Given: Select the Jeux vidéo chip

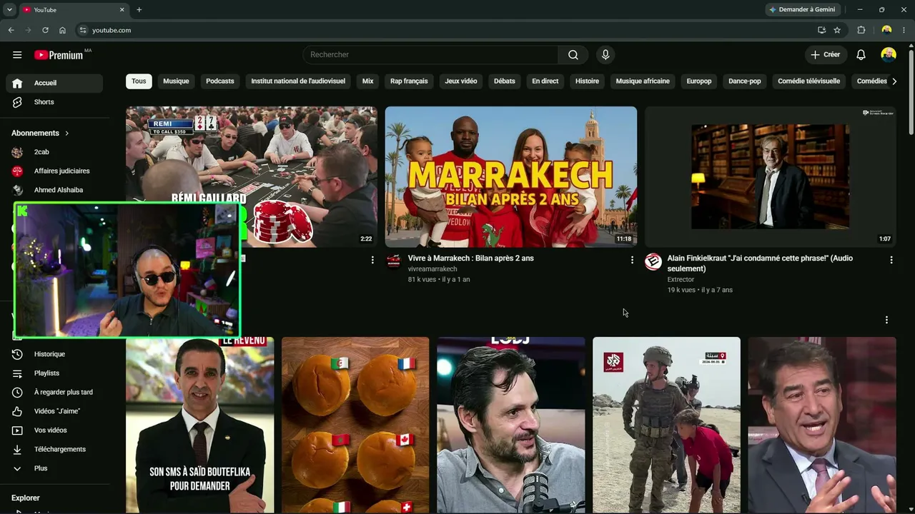Looking at the screenshot, I should [461, 81].
